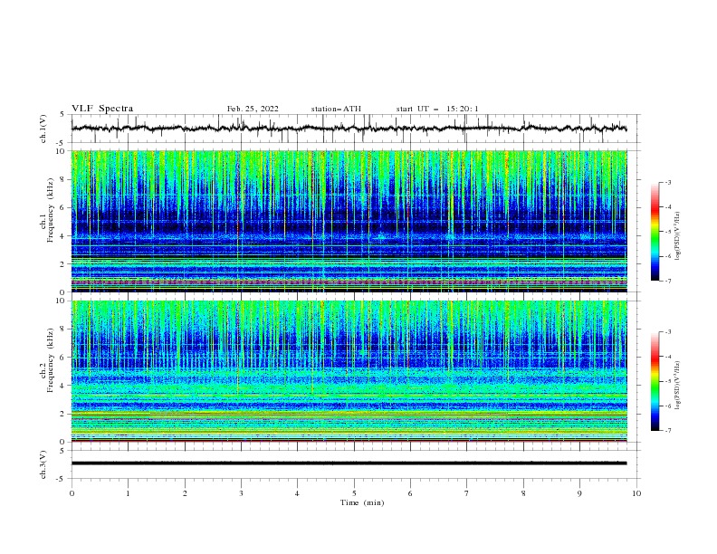717x554 pixels.
Task: Click the "-3" label on ch.2 color bar
Action: 668,332
